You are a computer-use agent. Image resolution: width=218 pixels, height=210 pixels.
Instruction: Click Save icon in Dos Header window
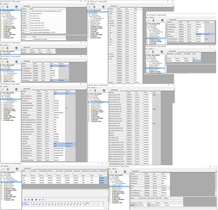coord(94,7)
